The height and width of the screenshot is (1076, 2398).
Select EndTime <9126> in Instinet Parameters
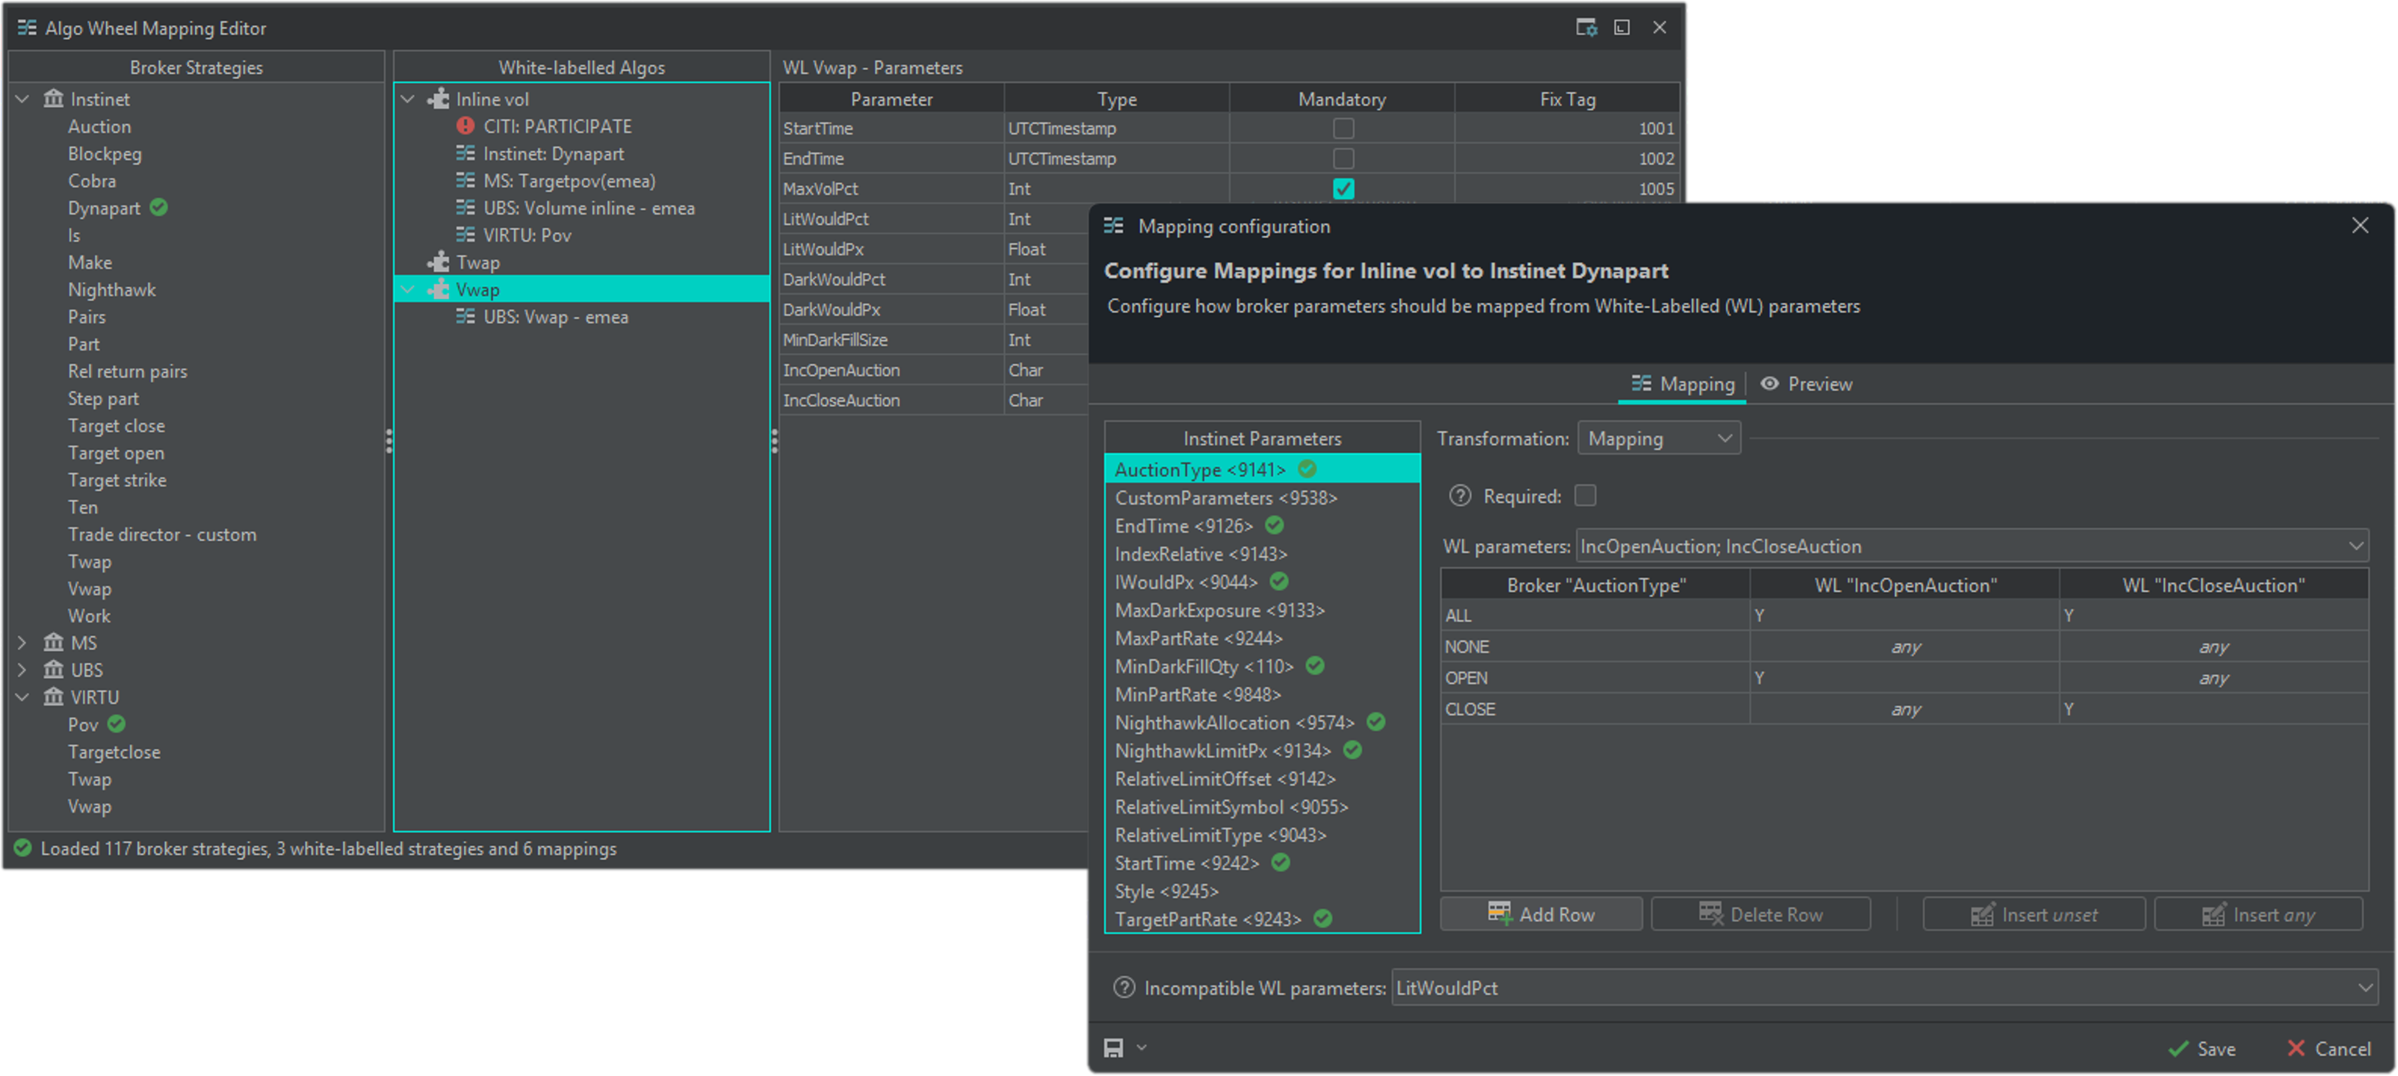click(x=1183, y=526)
